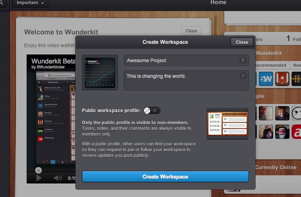Click the search magnifier icon in top bar
Image resolution: width=301 pixels, height=197 pixels.
[x=1, y=2]
